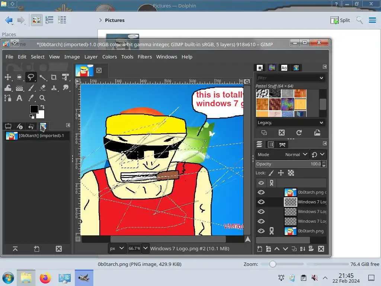Open the layer mode group switch dropdown
The image size is (381, 286).
[x=318, y=155]
